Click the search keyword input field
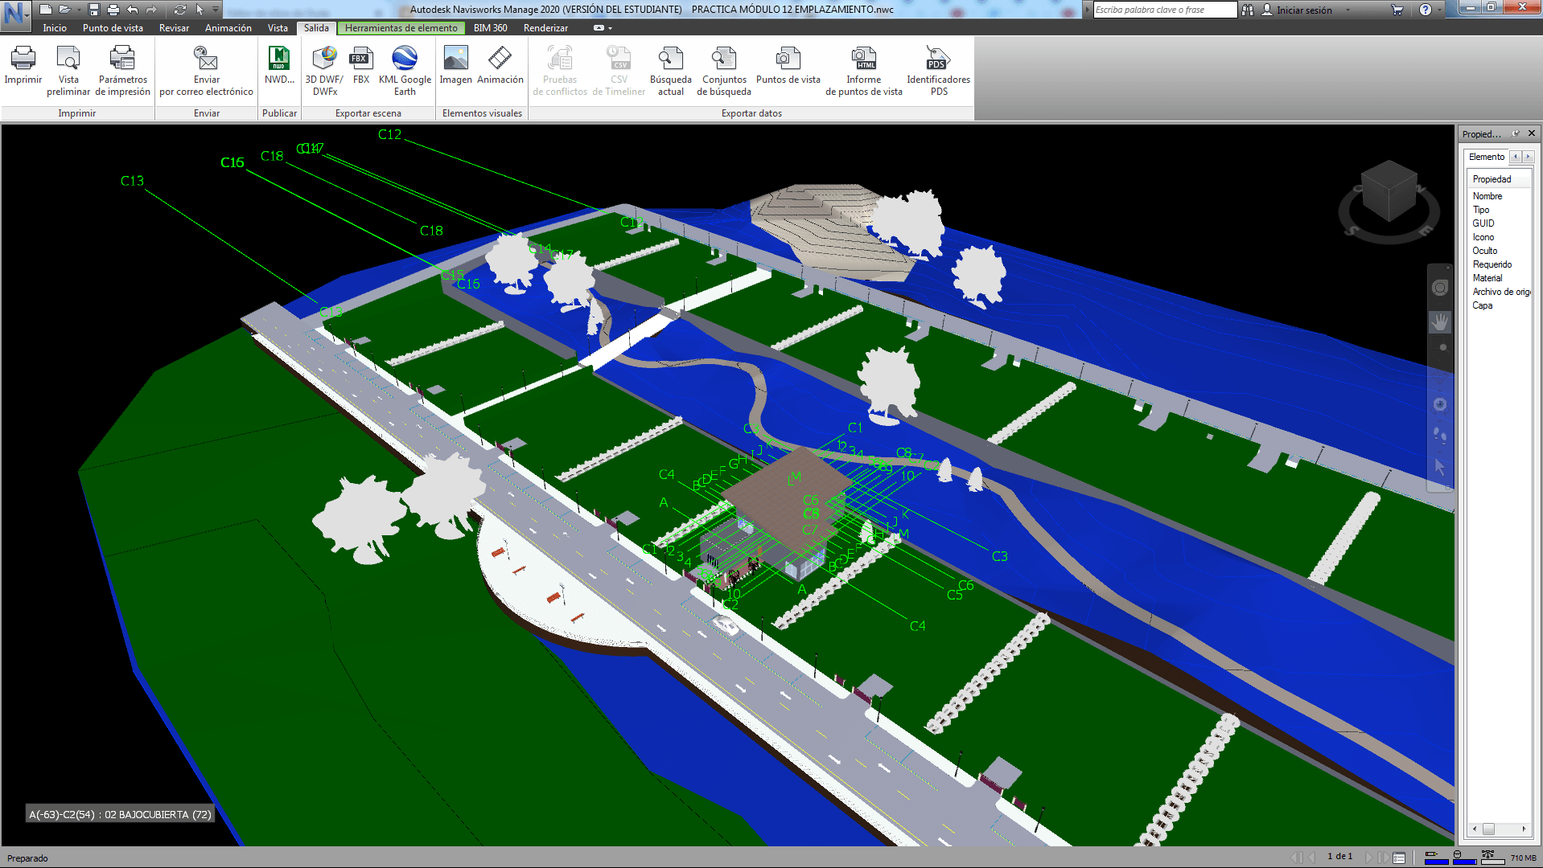 tap(1164, 10)
